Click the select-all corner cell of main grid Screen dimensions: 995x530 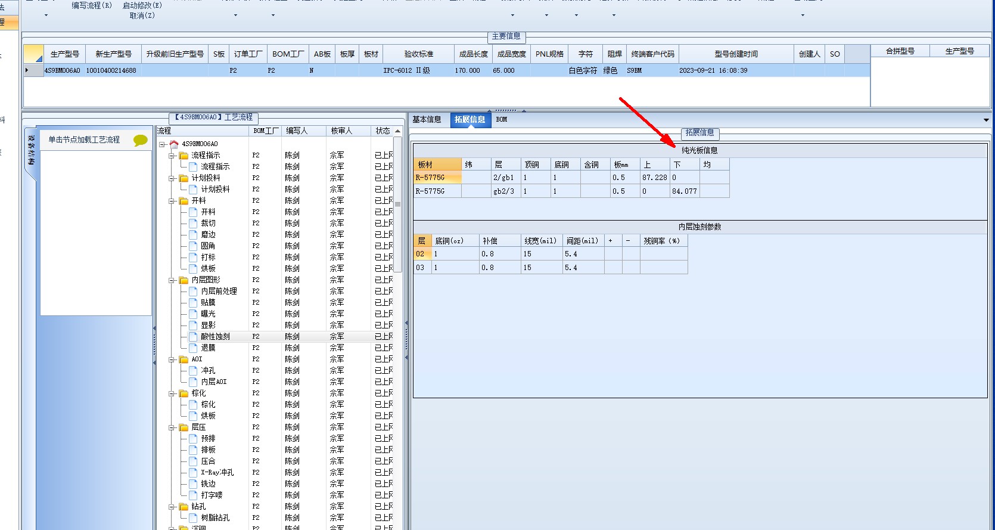click(x=33, y=54)
